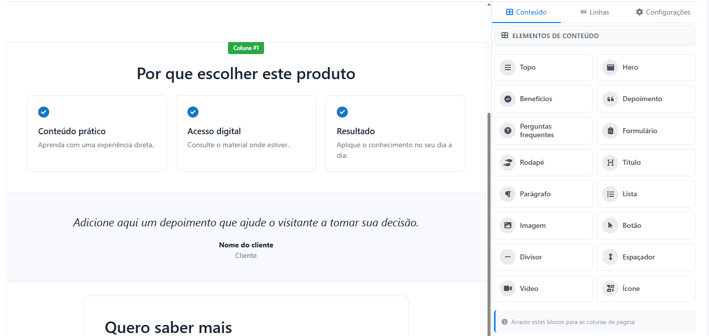Click the Cliente role text

click(x=246, y=255)
